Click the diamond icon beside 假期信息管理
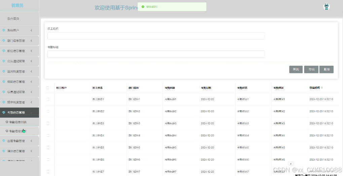The width and height of the screenshot is (343, 176). coord(4,81)
